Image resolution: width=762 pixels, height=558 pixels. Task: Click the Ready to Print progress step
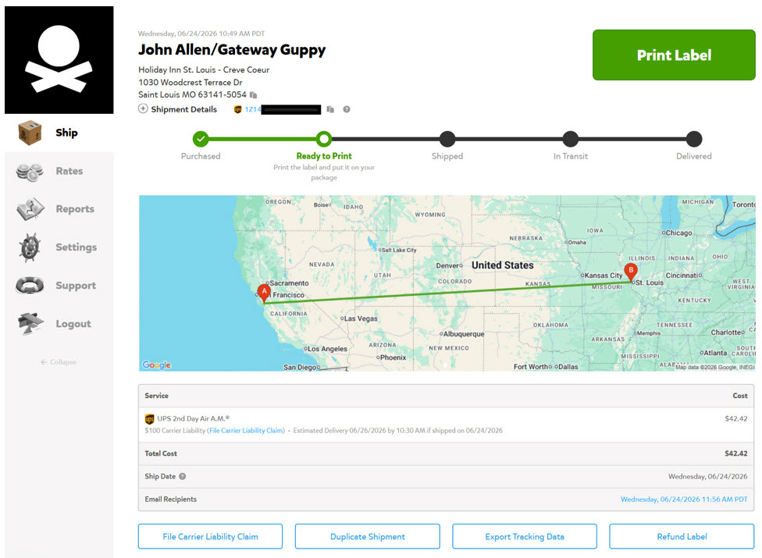(x=324, y=140)
